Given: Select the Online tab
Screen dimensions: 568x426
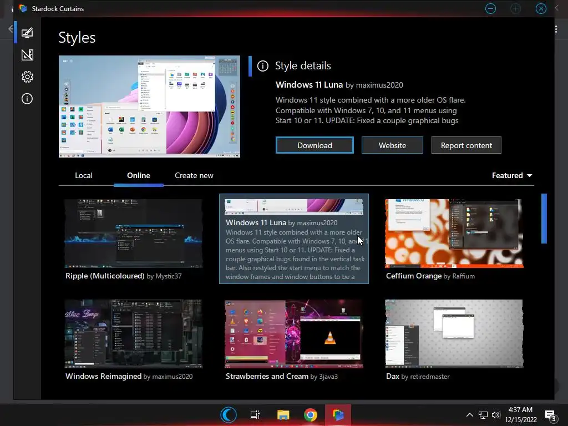Looking at the screenshot, I should (138, 175).
